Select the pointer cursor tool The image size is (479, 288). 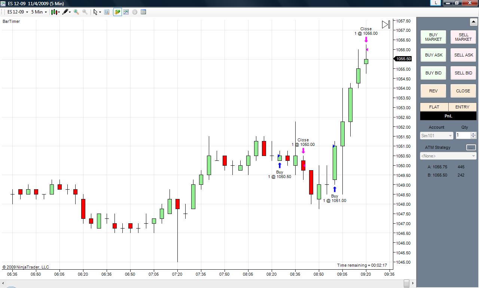tap(95, 12)
